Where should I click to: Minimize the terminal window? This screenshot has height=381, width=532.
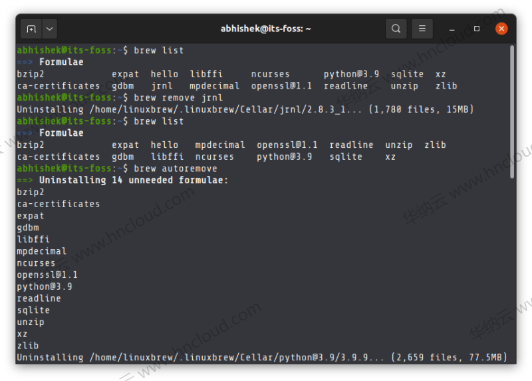(452, 29)
